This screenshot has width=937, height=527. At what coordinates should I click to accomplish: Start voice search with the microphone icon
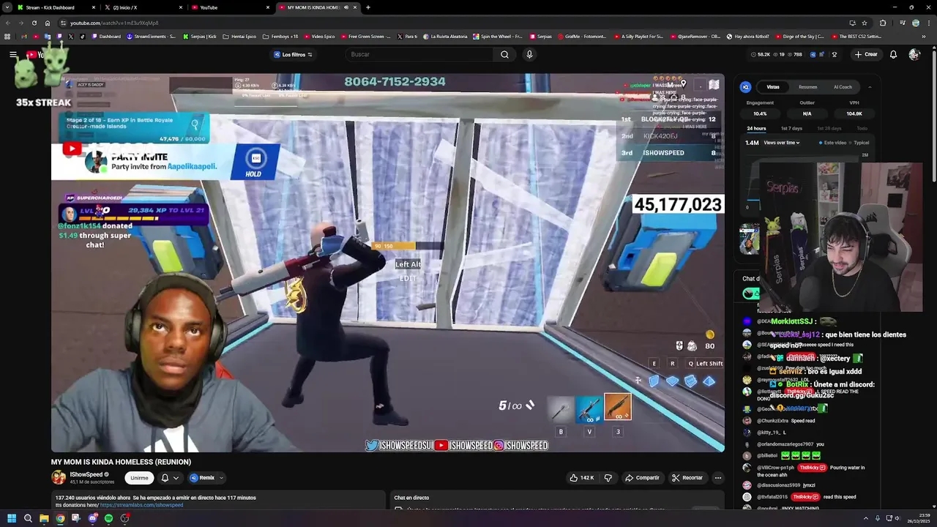(x=529, y=54)
